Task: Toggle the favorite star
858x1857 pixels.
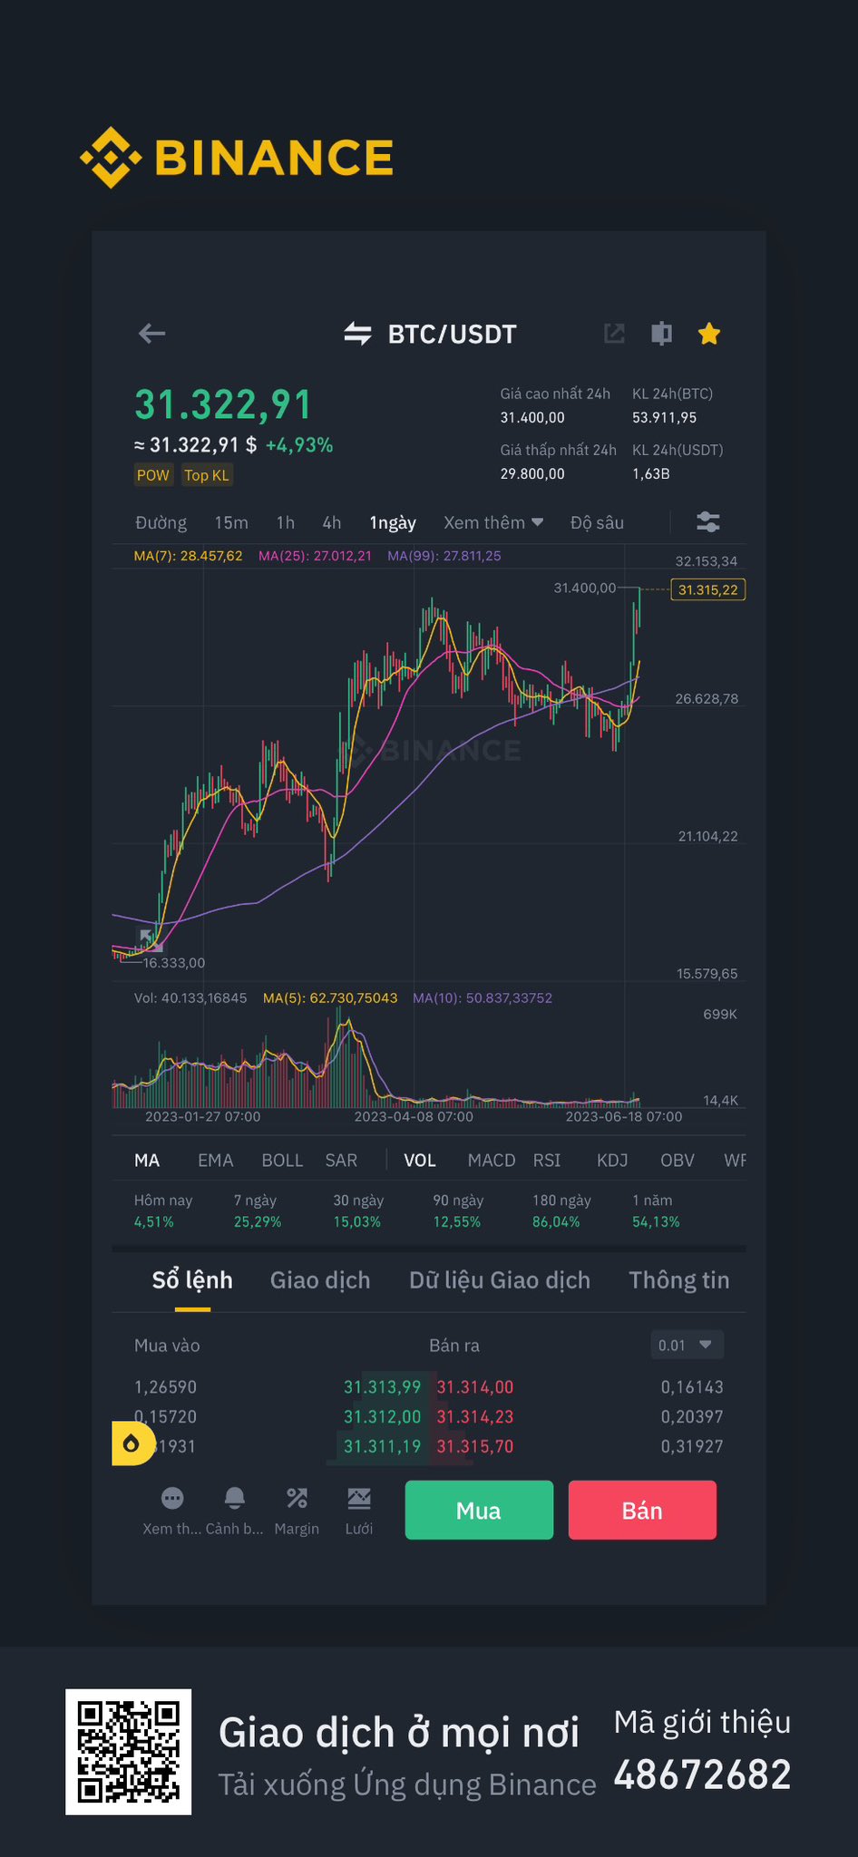Action: (x=709, y=334)
